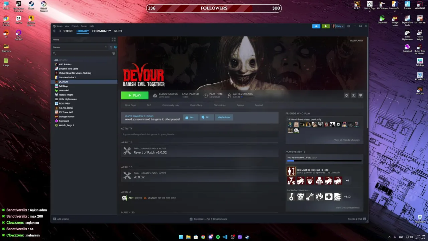Image resolution: width=428 pixels, height=241 pixels.
Task: Click the achievements progress bar
Action: click(324, 161)
